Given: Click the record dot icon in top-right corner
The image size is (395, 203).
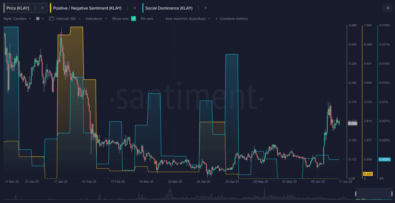Looking at the screenshot, I should (388, 8).
